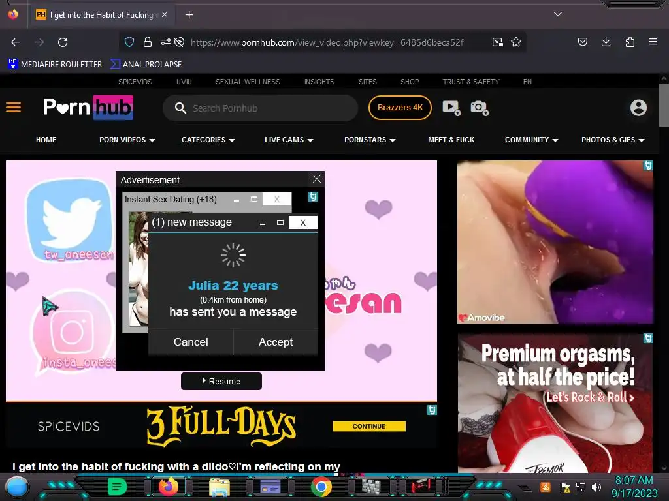Expand the CATEGORIES dropdown
The image size is (669, 501).
coord(208,140)
